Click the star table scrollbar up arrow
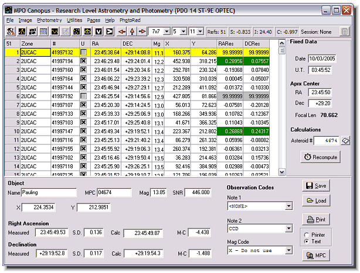The image size is (360, 273). coord(282,43)
